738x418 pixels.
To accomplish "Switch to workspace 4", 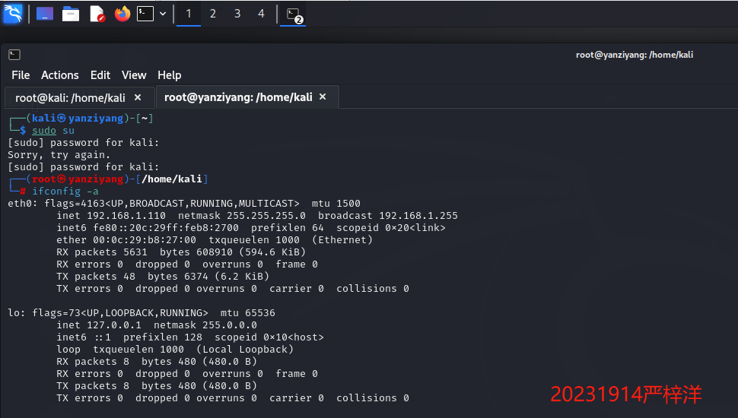I will pos(261,14).
